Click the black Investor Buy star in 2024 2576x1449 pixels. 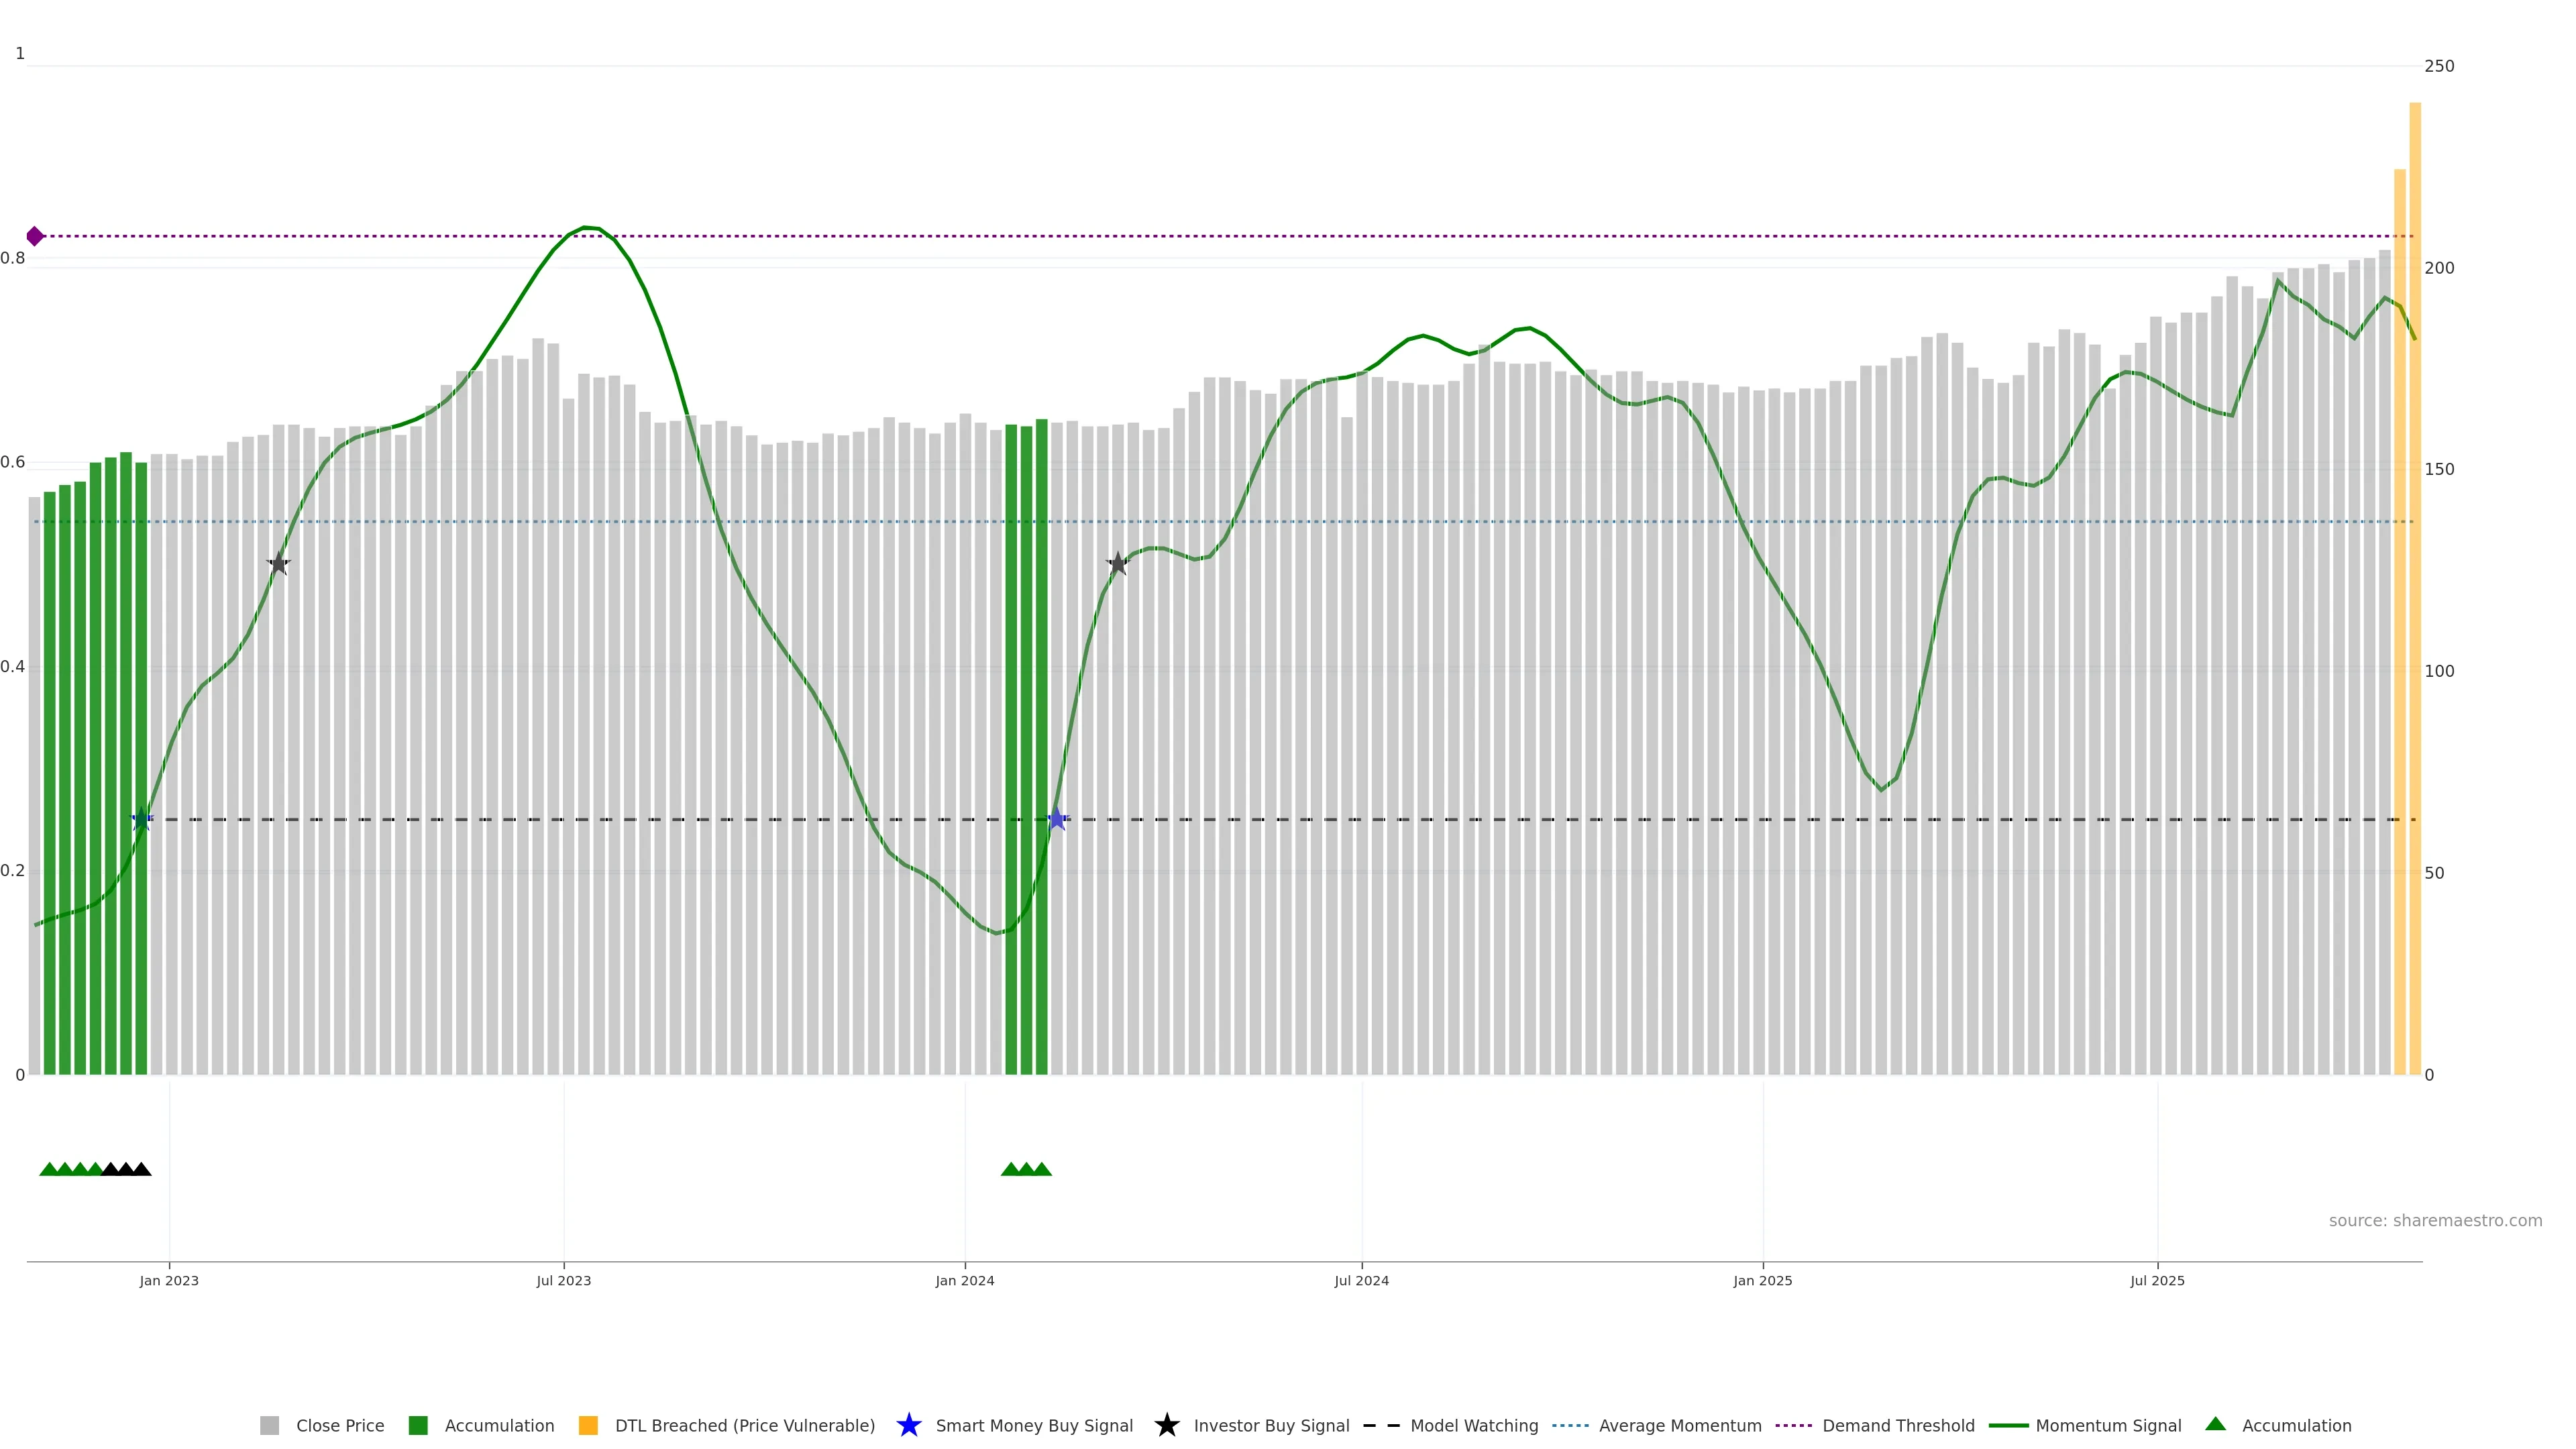(1117, 564)
